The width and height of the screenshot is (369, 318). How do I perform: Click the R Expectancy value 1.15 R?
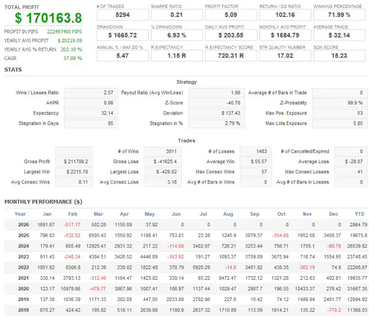177,56
